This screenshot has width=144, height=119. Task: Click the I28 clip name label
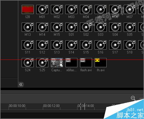pos(28,17)
